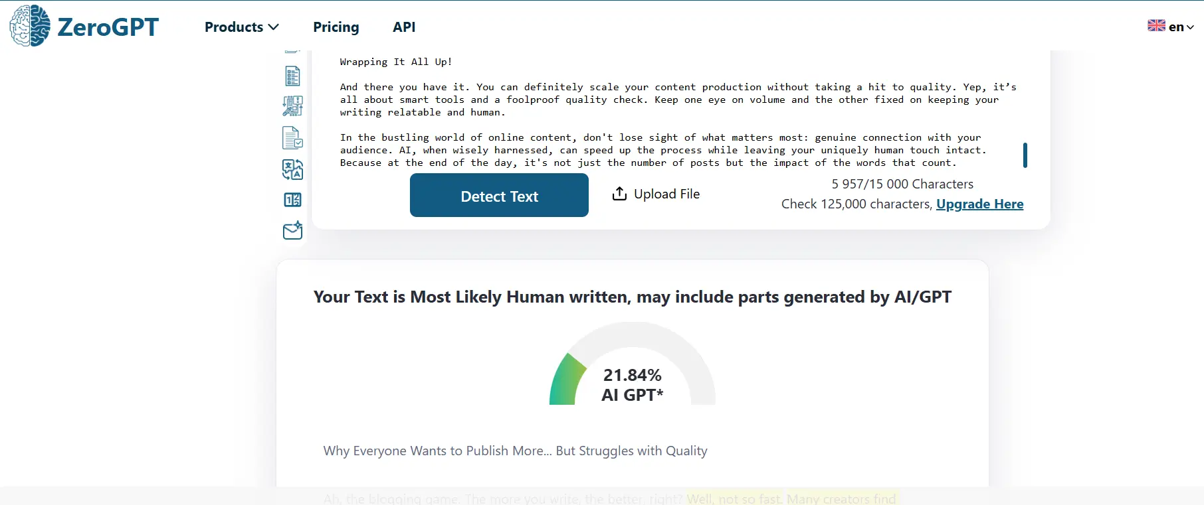The image size is (1204, 505).
Task: Click the '21.84%' result value
Action: [632, 375]
